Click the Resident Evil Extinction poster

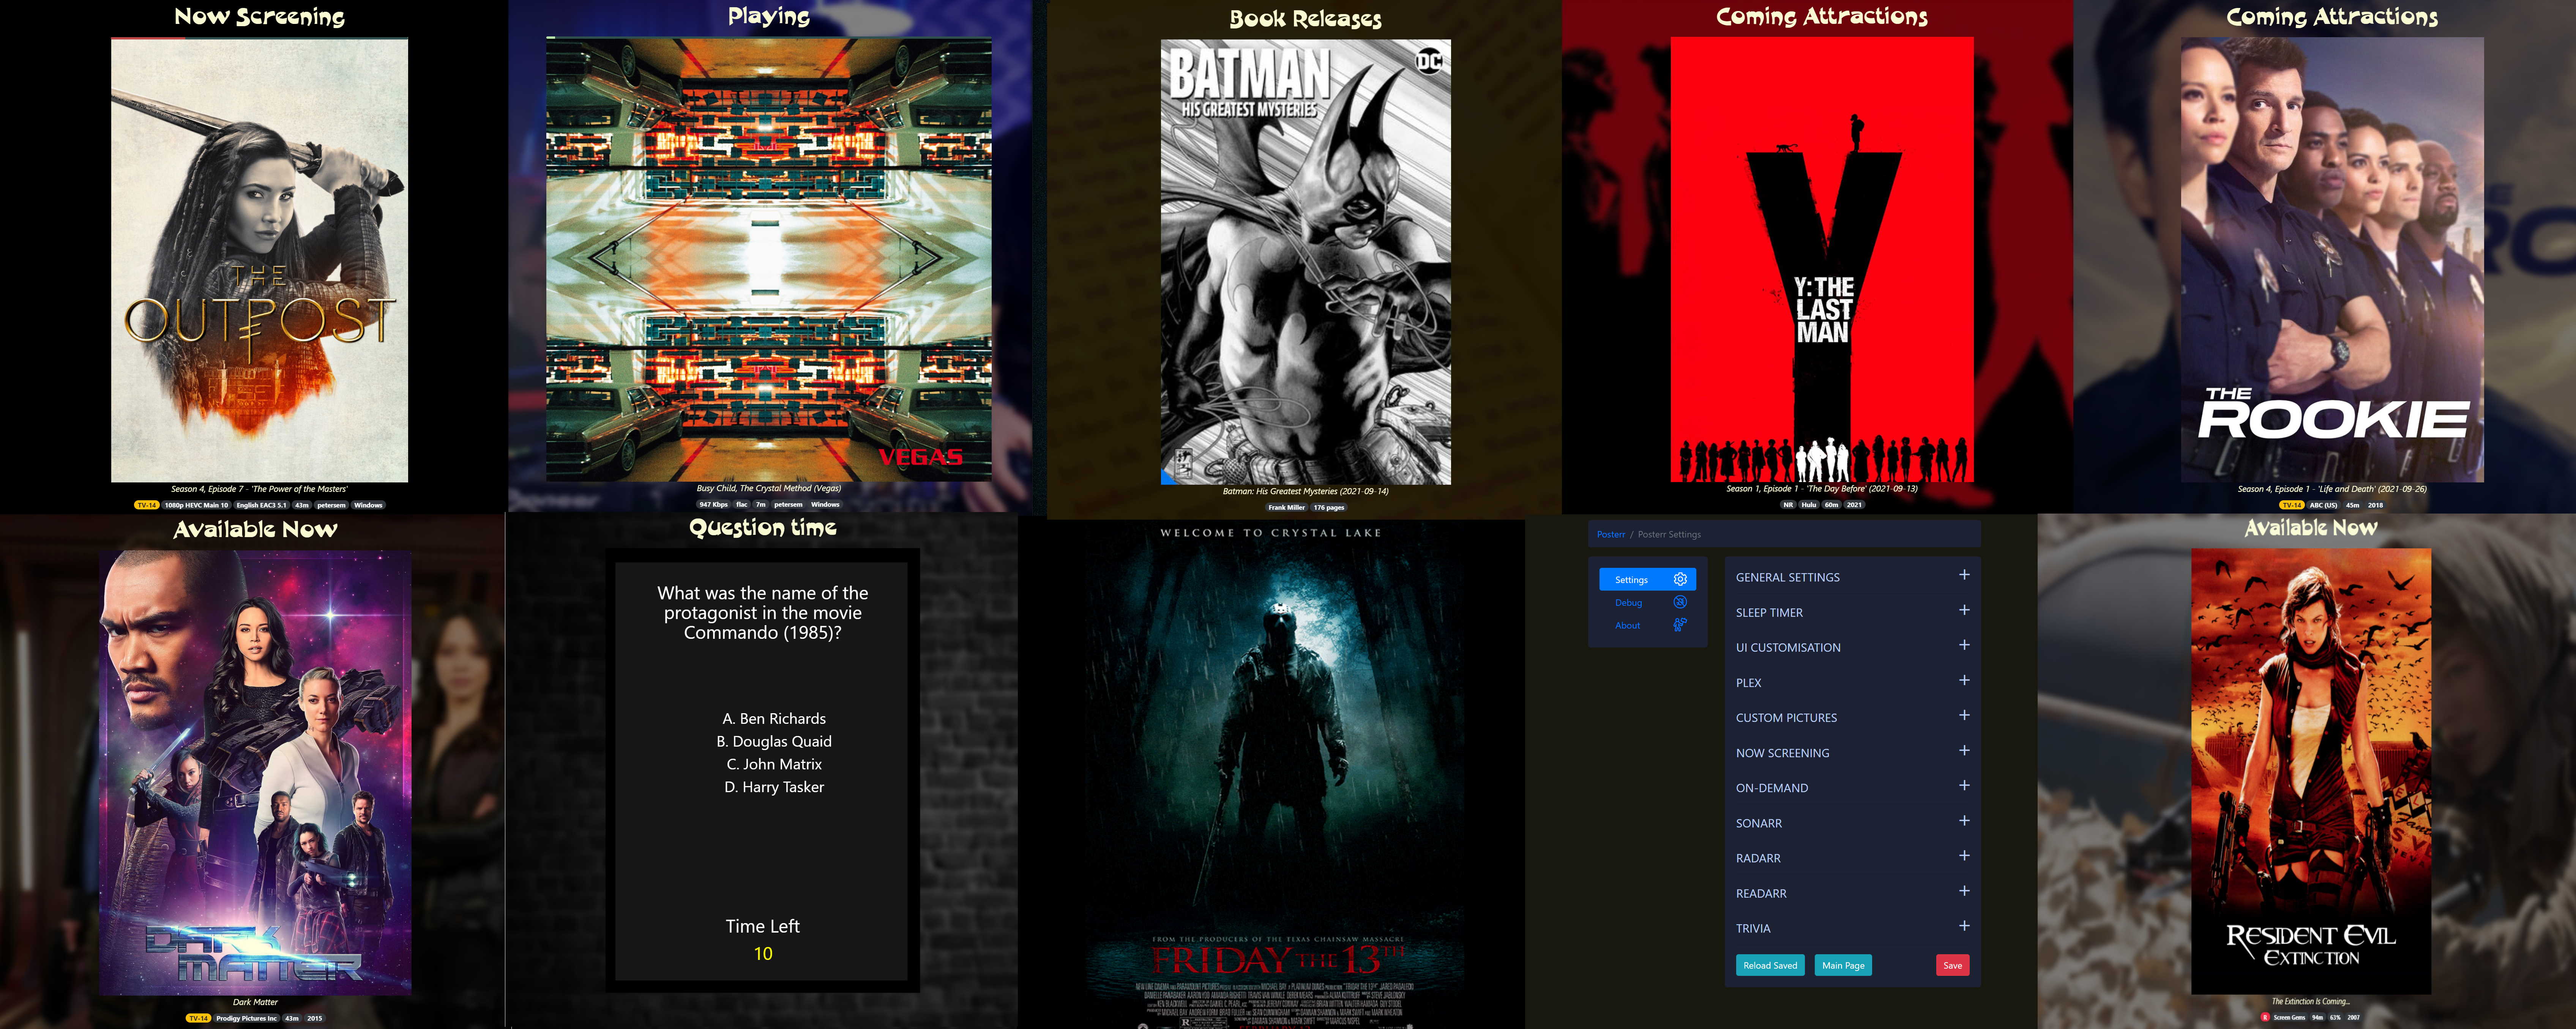pyautogui.click(x=2311, y=771)
